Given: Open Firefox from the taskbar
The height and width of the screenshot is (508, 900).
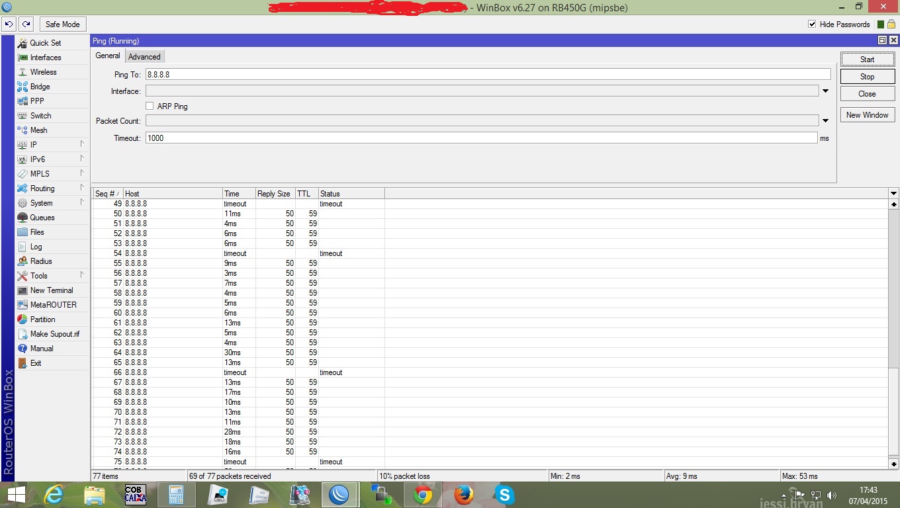Looking at the screenshot, I should tap(464, 495).
